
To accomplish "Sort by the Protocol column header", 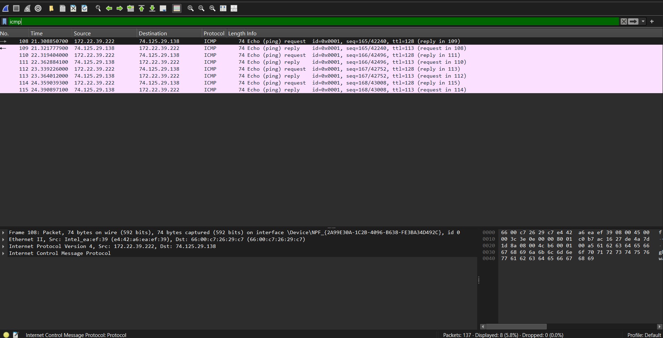I will [214, 33].
